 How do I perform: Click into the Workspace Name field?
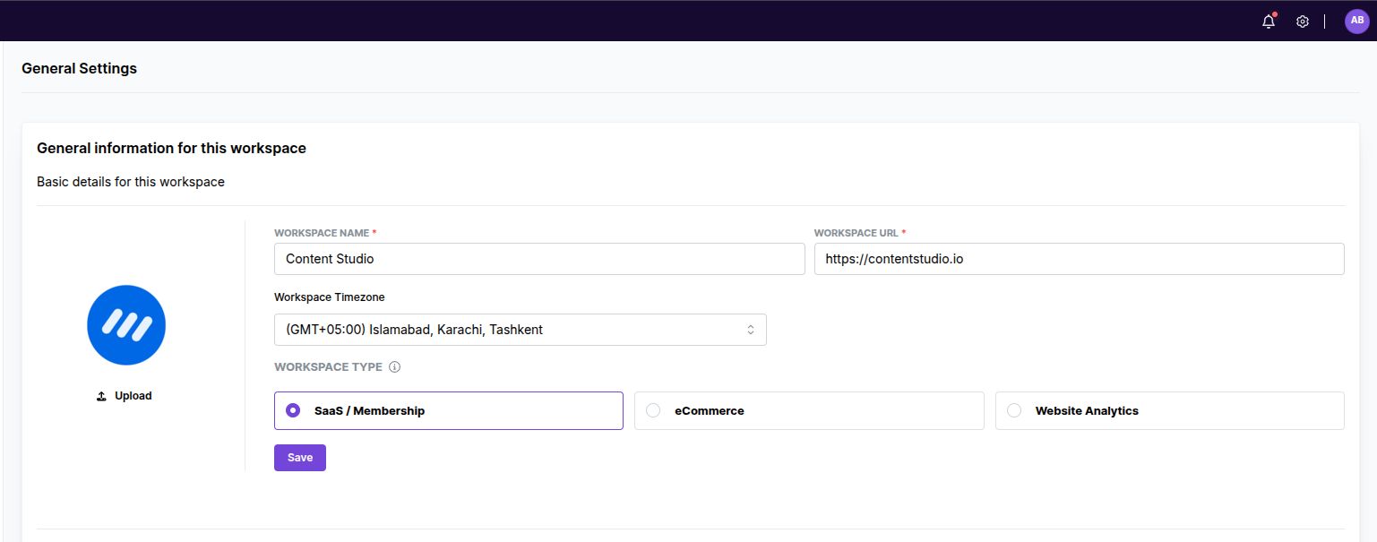coord(539,258)
